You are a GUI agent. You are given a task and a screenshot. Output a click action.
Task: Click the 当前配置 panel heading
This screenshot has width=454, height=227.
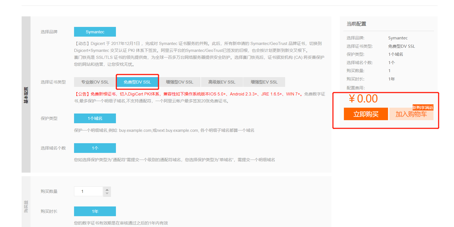(x=356, y=24)
